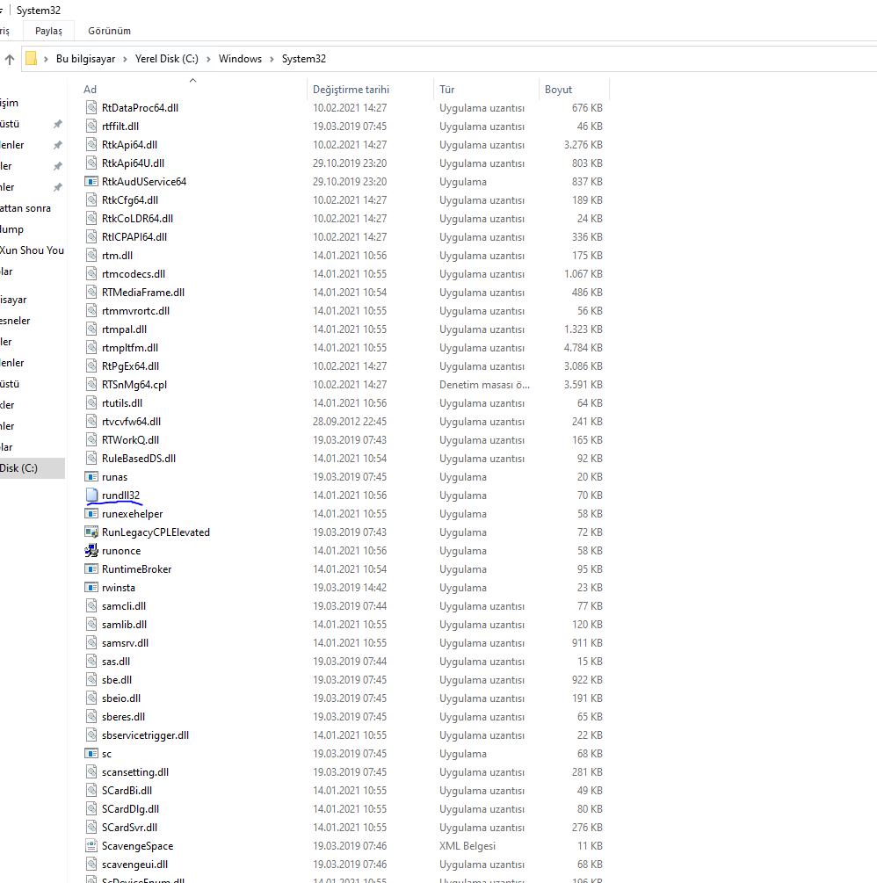This screenshot has height=883, width=877.
Task: Select the rtmpal.dll file icon
Action: click(x=91, y=329)
